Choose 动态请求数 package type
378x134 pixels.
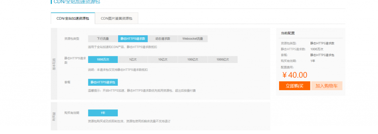pyautogui.click(x=163, y=39)
